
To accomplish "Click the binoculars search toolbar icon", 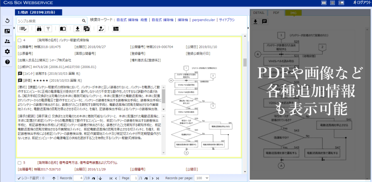I will (x=39, y=29).
